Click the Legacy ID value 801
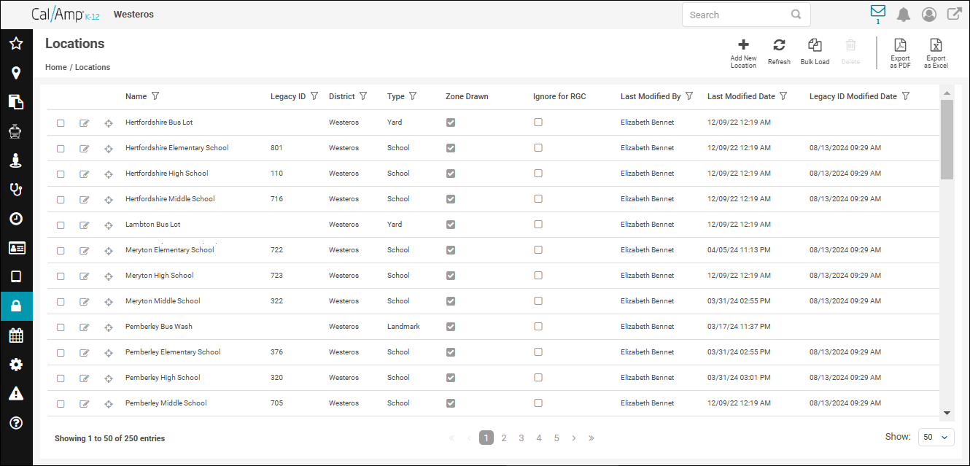970x466 pixels. (276, 148)
